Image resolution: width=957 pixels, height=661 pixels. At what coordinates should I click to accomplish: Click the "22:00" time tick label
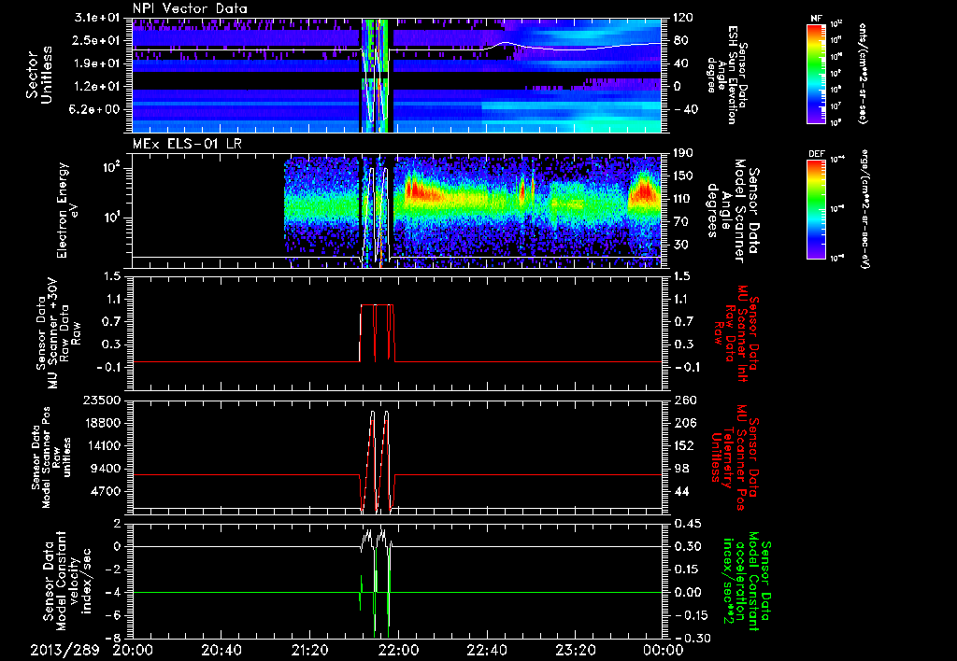(x=398, y=650)
